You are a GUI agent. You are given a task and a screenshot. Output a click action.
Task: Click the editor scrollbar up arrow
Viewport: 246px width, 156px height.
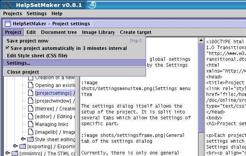coord(201,41)
